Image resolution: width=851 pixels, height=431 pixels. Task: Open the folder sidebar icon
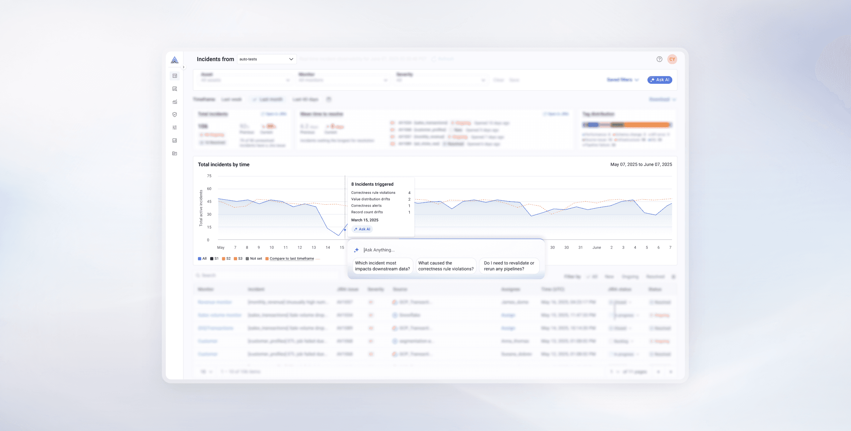pyautogui.click(x=175, y=153)
